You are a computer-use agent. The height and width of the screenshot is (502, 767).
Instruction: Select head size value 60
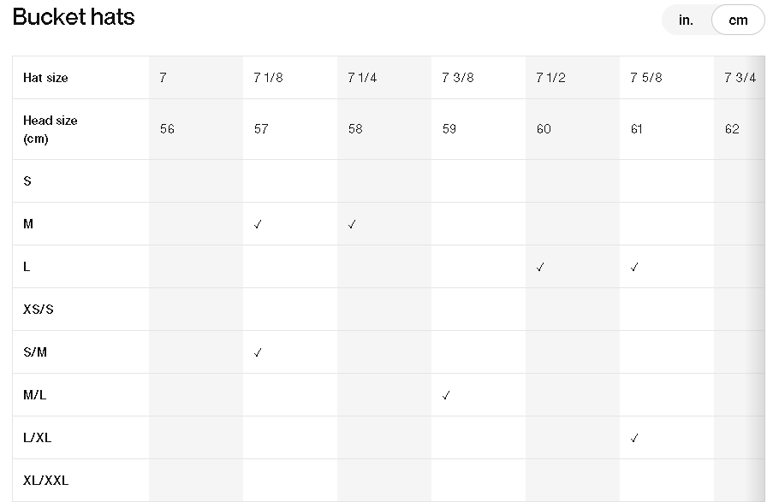click(544, 129)
